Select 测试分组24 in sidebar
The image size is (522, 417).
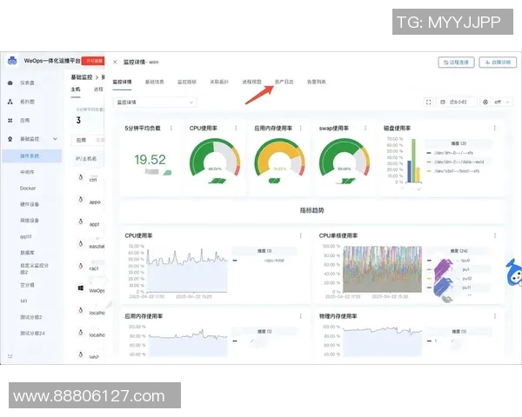pyautogui.click(x=32, y=333)
